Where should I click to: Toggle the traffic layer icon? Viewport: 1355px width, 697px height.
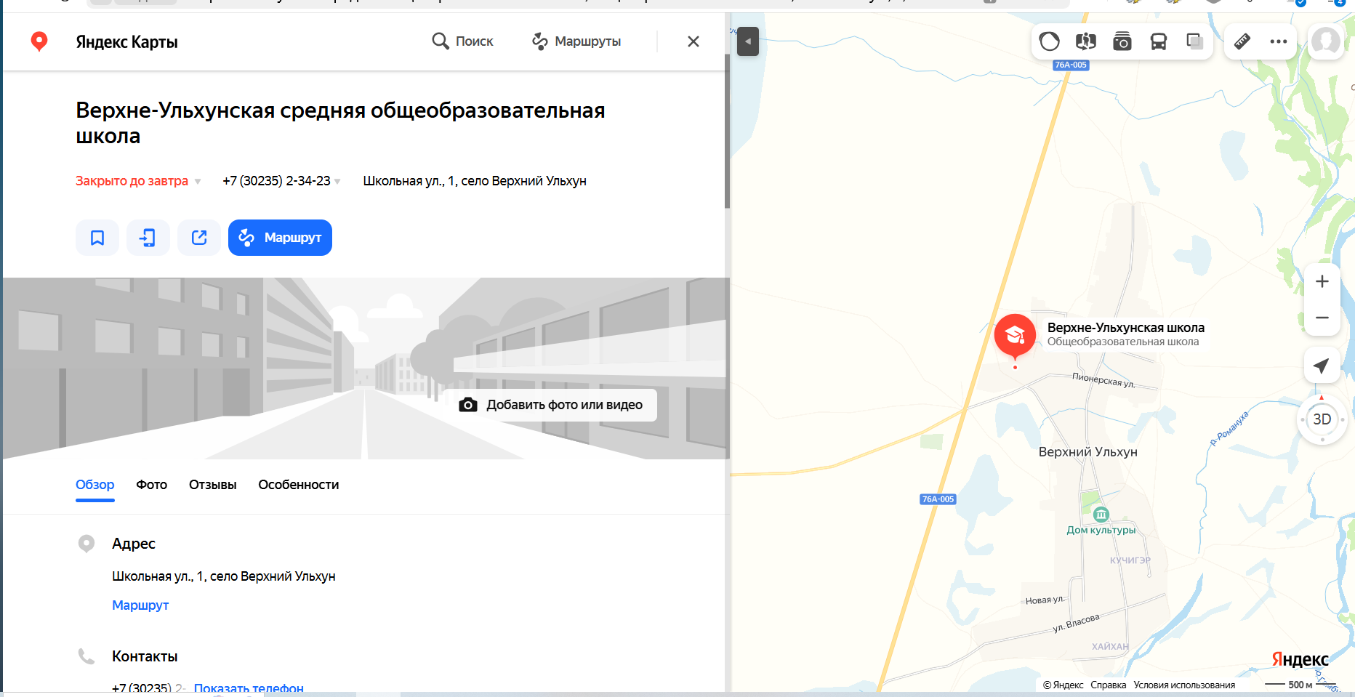(1050, 41)
